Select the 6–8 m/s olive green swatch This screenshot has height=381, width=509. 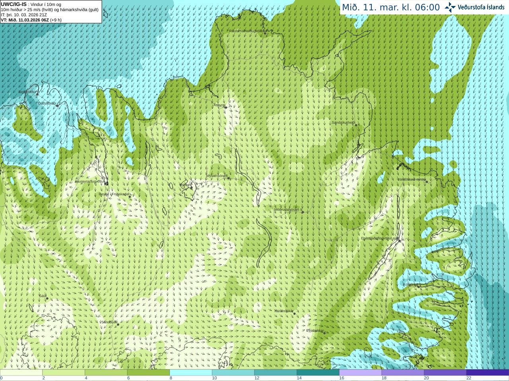(148, 373)
